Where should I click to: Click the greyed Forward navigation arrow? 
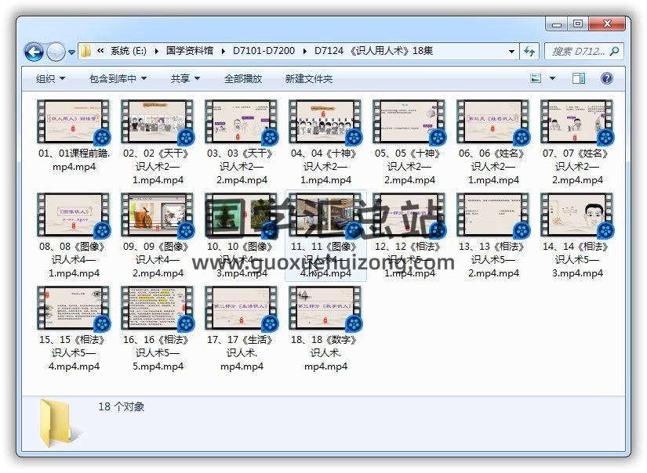coord(56,52)
